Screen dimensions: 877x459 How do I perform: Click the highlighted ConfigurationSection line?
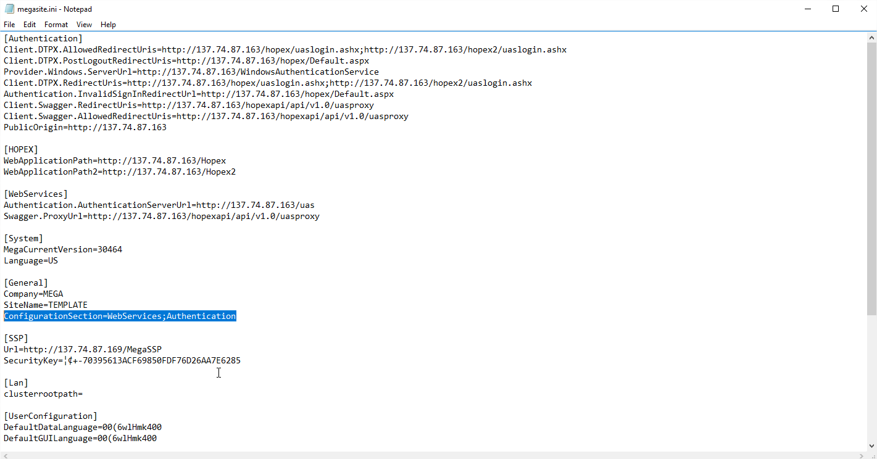tap(120, 316)
